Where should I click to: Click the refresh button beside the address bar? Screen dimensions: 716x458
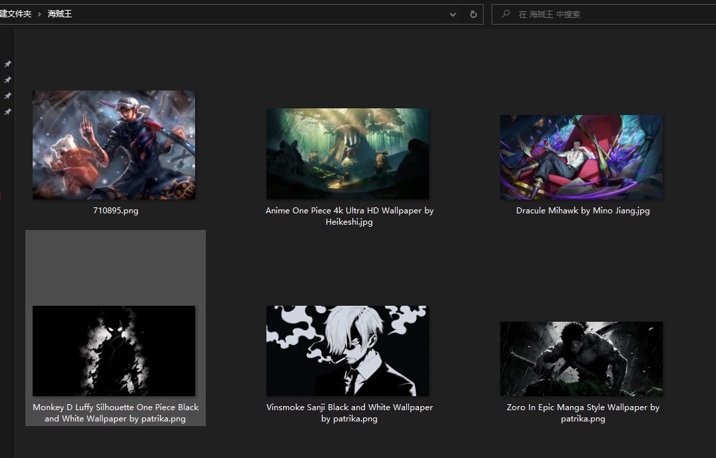click(474, 14)
